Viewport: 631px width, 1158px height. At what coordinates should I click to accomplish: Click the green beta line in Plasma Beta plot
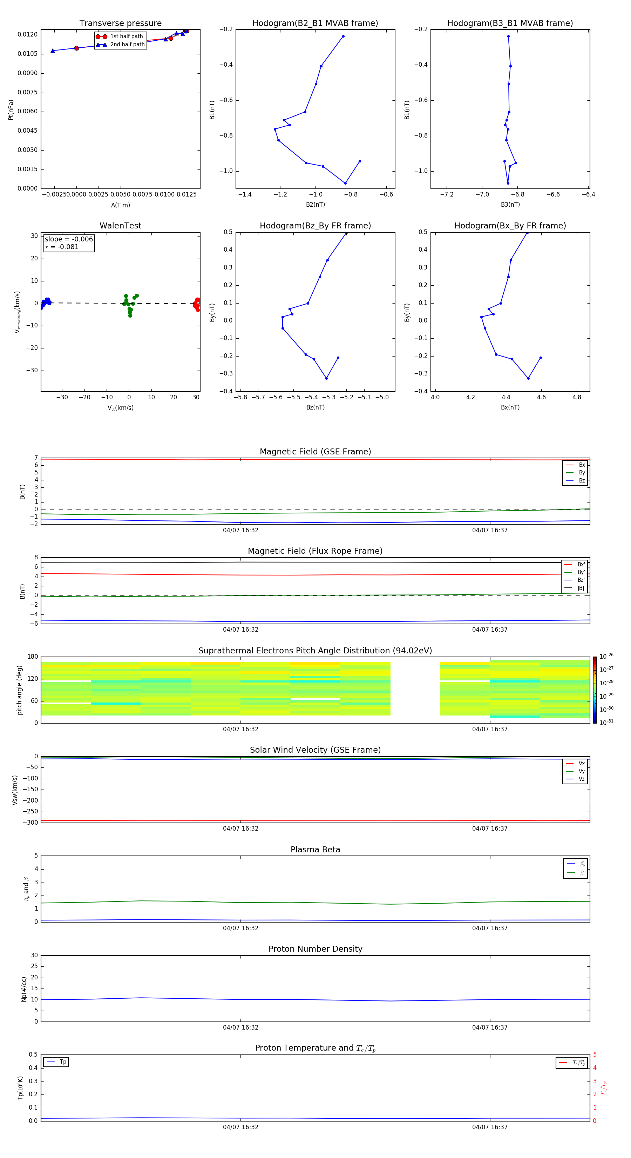[x=315, y=903]
